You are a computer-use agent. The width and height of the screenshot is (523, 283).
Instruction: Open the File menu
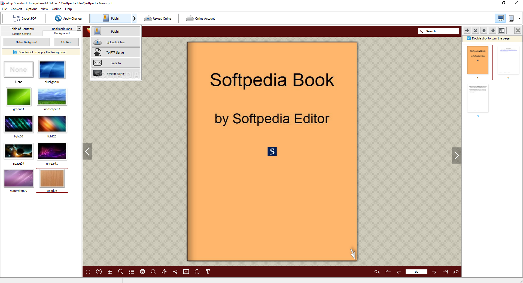coord(4,9)
